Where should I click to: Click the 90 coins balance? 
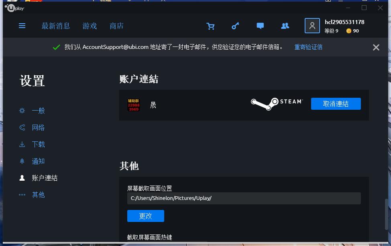click(x=356, y=31)
